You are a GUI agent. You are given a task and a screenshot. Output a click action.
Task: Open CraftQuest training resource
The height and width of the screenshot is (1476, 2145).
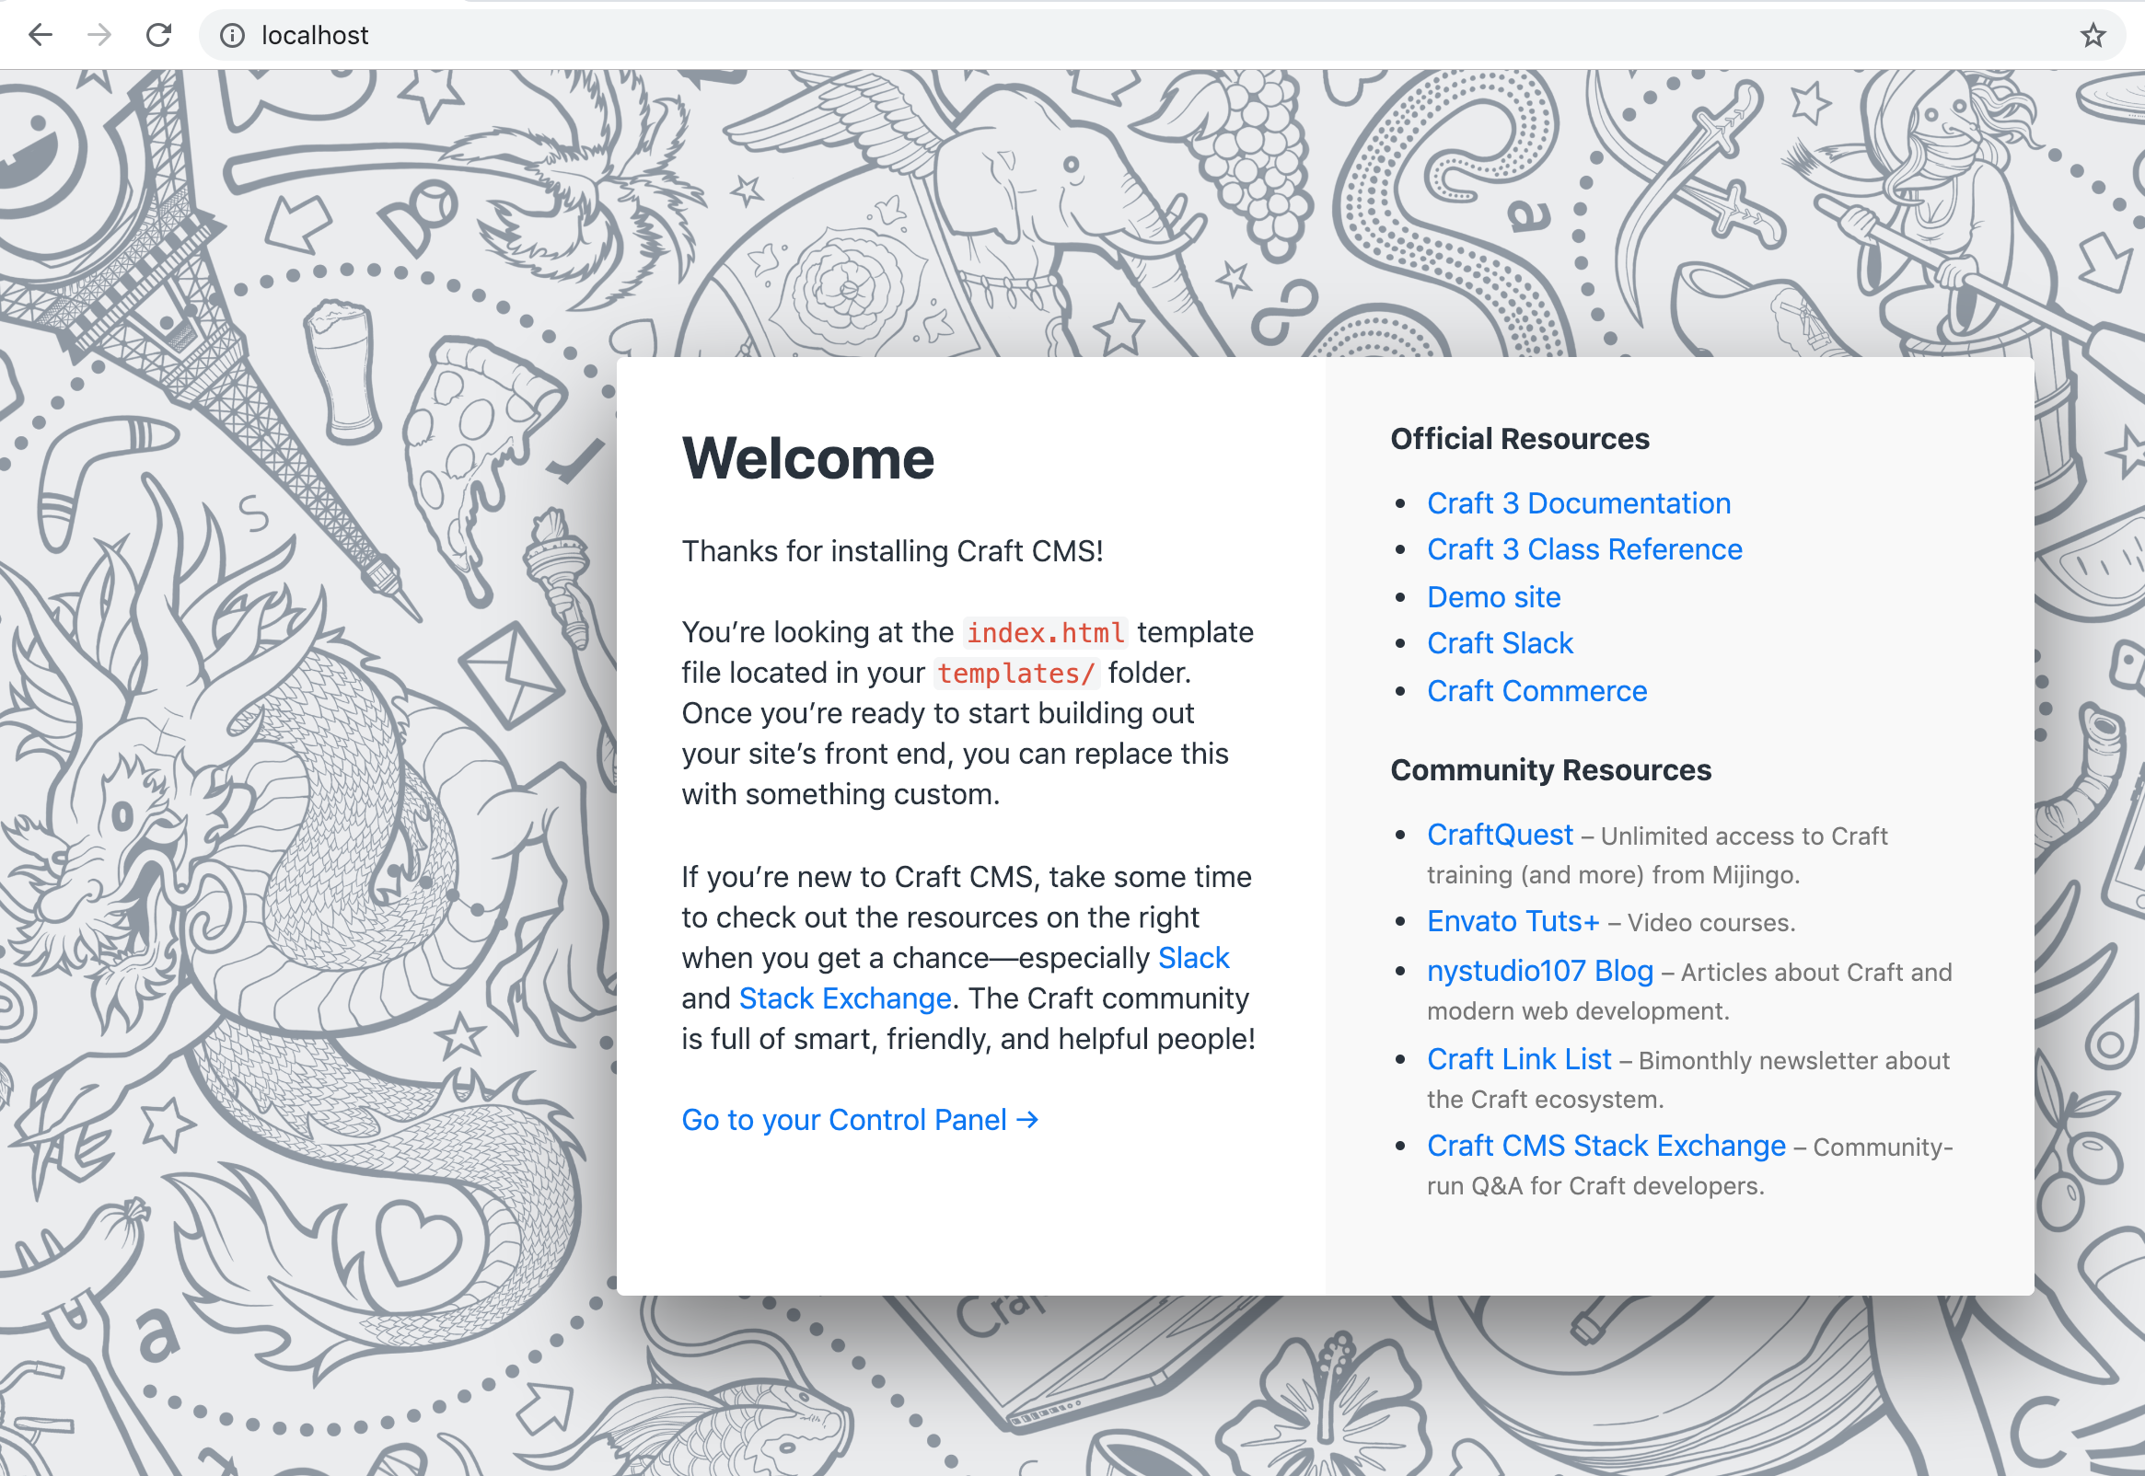click(1500, 835)
